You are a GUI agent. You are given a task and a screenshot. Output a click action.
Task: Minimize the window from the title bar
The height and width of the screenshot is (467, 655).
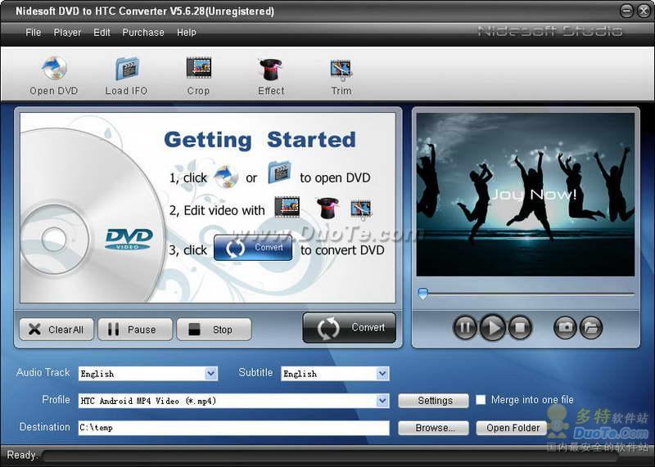coord(626,11)
